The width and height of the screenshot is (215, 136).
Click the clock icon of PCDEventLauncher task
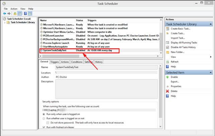pyautogui.click(x=42, y=36)
